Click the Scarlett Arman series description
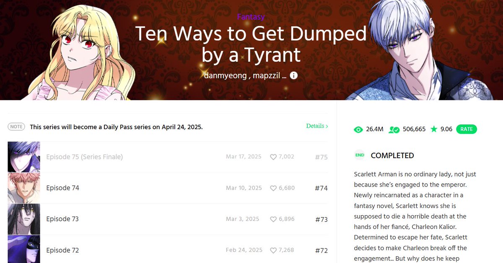The image size is (503, 263). [416, 216]
